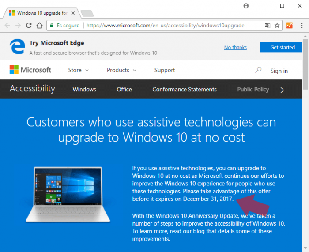
Task: Click the 'Customers who use assistive technologies' headline
Action: (x=151, y=130)
